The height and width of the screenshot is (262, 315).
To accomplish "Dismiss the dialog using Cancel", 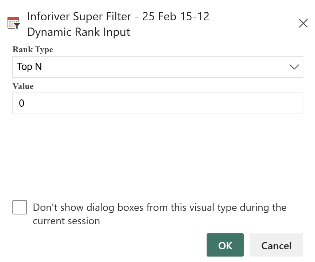I will point(276,245).
